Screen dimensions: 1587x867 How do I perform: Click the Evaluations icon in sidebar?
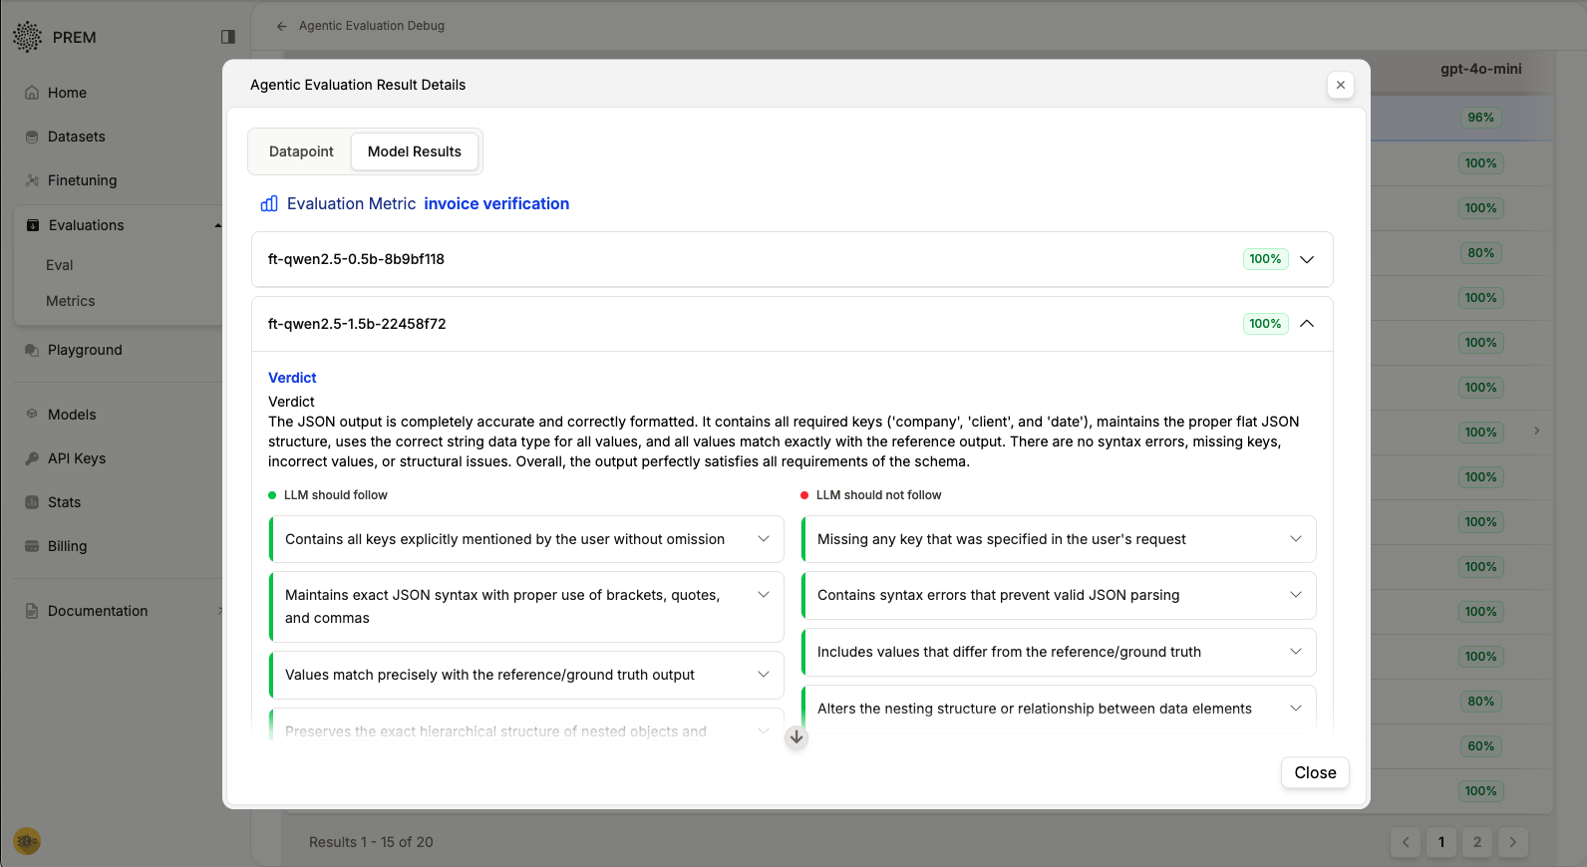coord(33,225)
